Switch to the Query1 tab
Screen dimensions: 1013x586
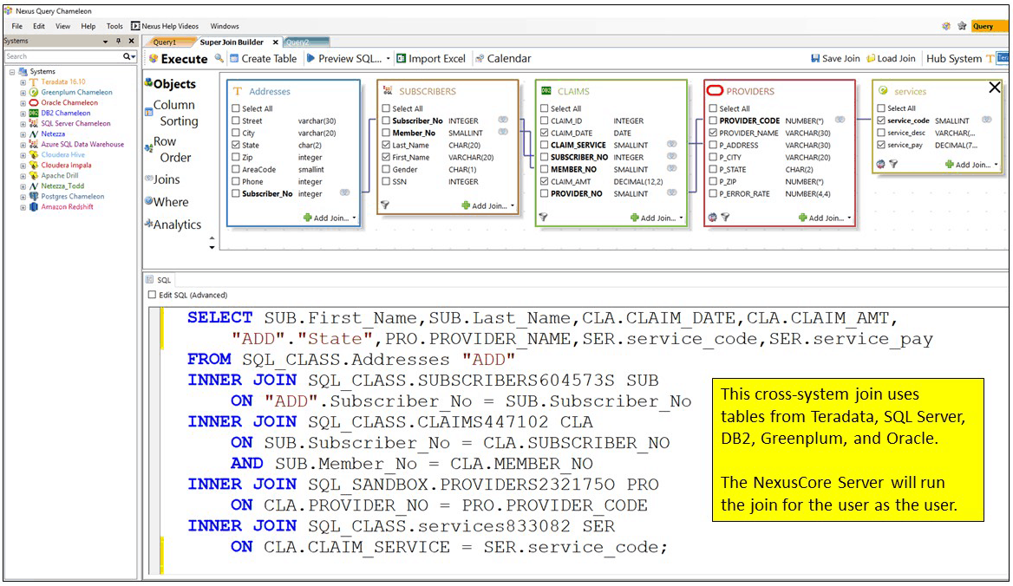(x=164, y=42)
